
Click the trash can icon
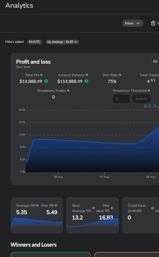point(153,23)
